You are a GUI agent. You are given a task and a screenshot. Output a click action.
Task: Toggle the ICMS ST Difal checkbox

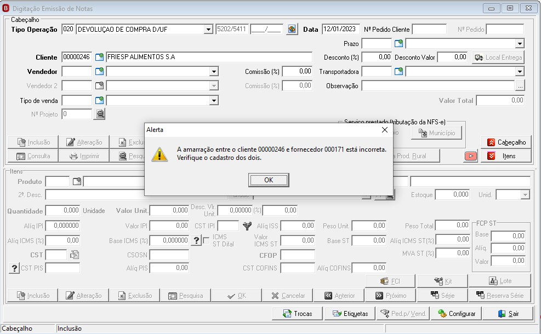point(206,240)
